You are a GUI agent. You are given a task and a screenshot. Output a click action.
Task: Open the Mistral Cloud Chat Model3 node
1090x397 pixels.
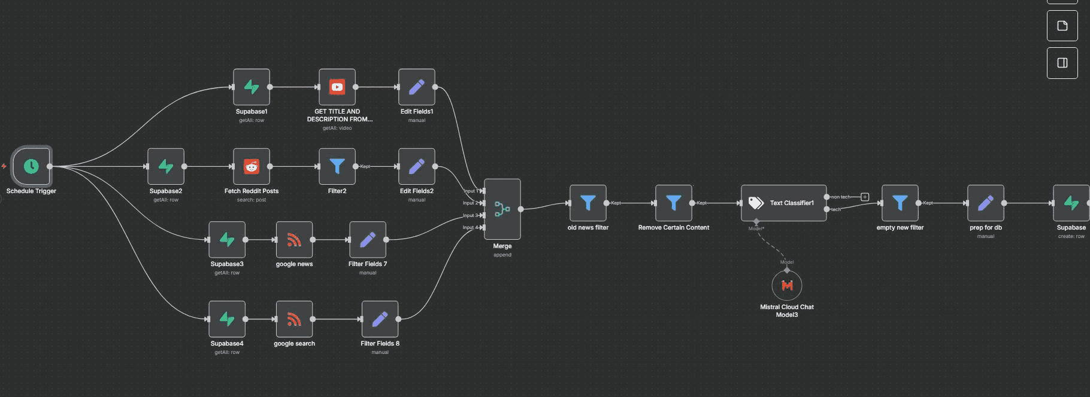click(x=786, y=286)
